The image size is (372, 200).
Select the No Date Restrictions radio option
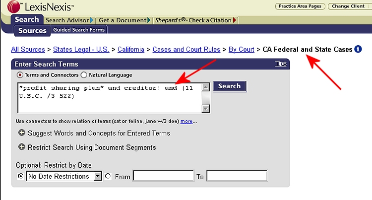[x=21, y=176]
